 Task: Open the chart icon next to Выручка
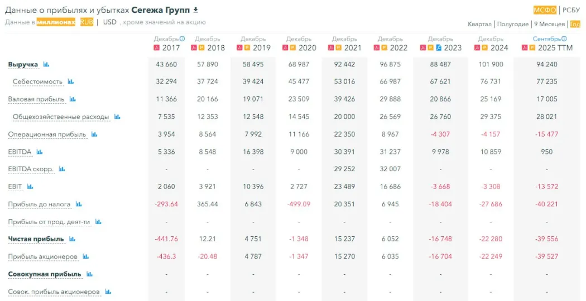[46, 65]
